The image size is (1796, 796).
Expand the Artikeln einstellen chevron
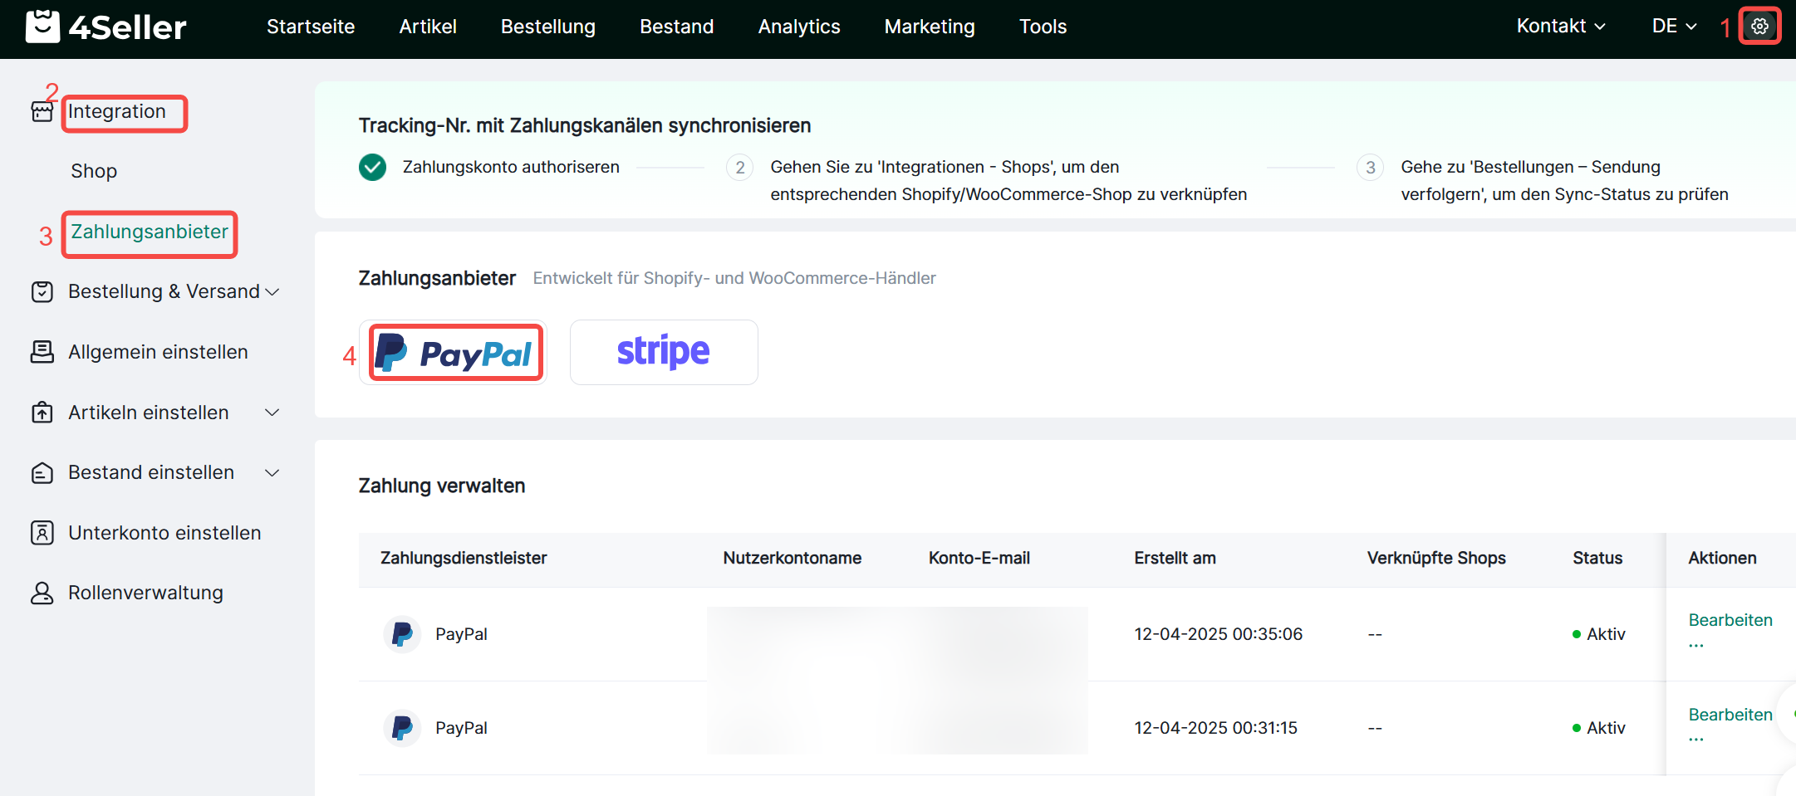coord(272,413)
